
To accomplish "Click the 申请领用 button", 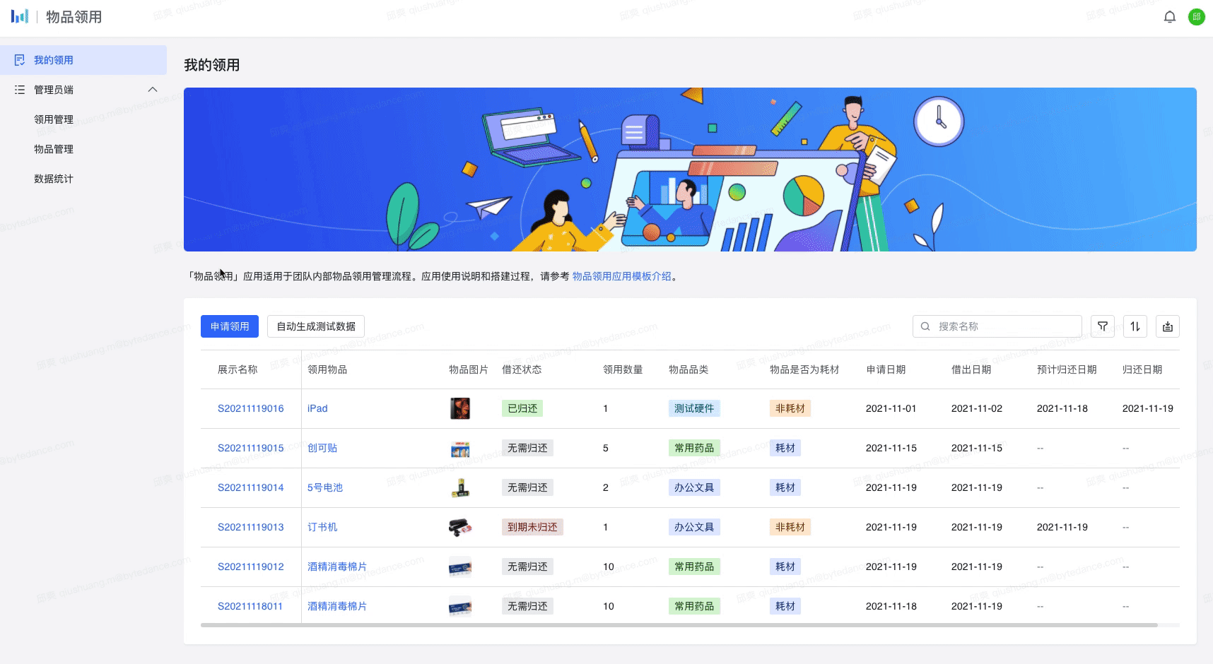I will click(230, 326).
